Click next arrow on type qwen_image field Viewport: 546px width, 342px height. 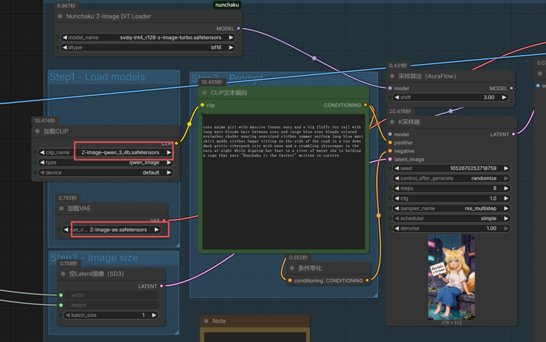169,163
